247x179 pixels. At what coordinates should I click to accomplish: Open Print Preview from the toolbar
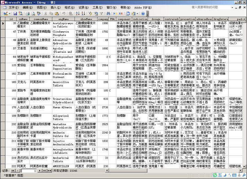click(x=33, y=14)
